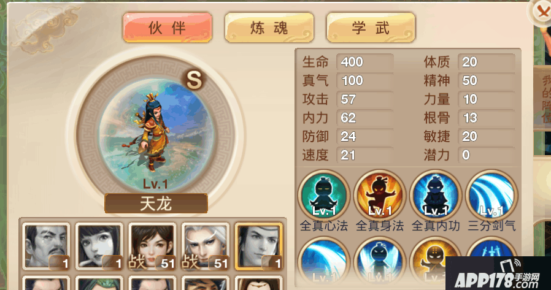Click the 天龙 name banner
The image size is (551, 290).
pos(156,204)
